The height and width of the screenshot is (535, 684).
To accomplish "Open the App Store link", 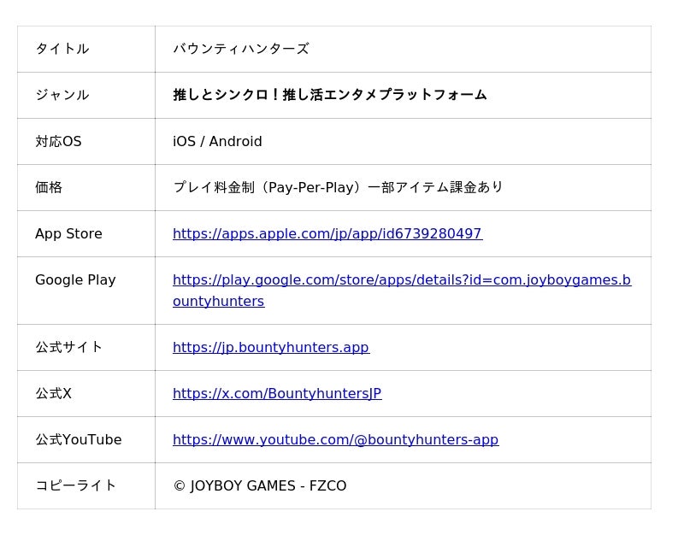I will (x=327, y=233).
